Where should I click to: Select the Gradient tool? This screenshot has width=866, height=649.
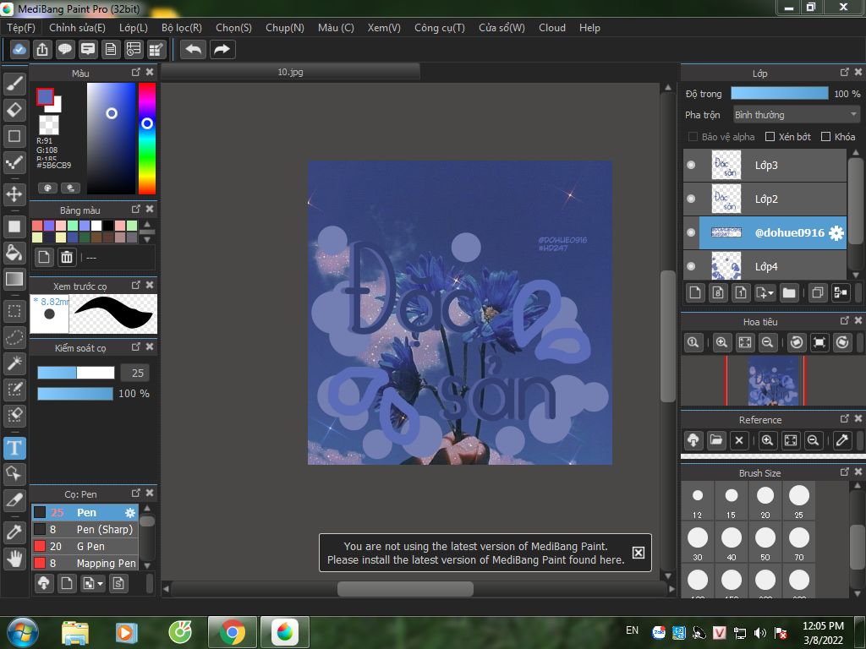coord(15,279)
